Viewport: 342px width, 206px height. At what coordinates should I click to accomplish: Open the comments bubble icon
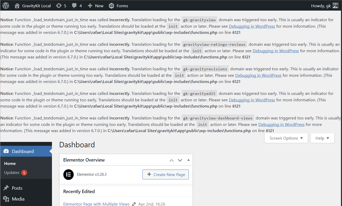[74, 6]
